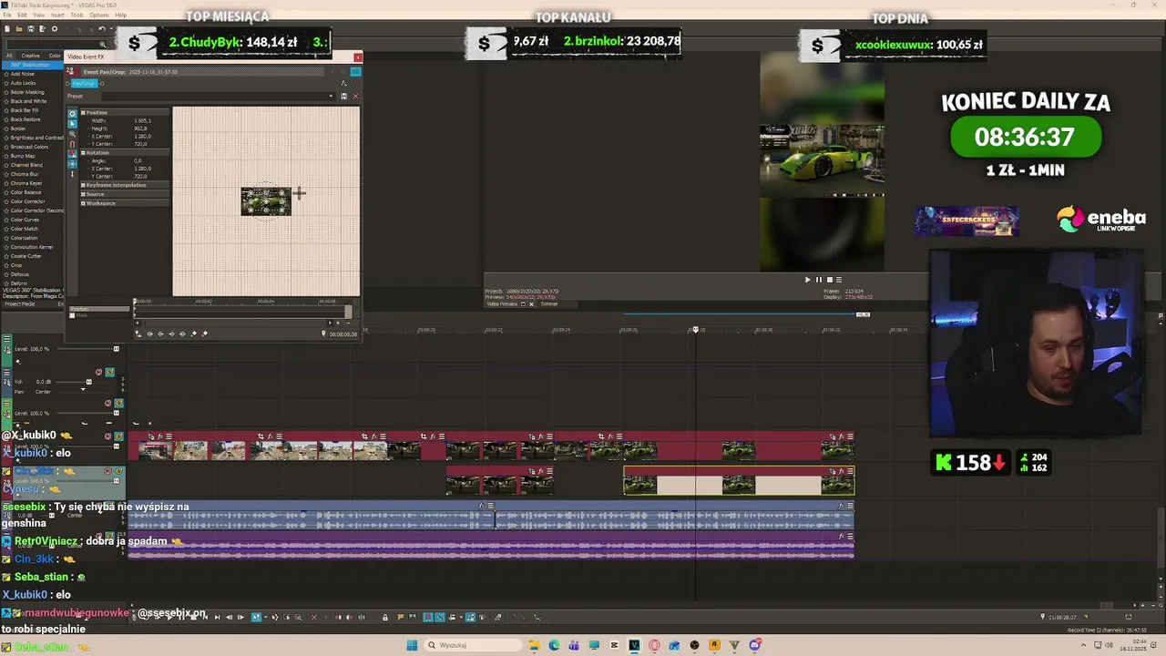Screen dimensions: 1166x656
Task: Collapse the Position property group
Action: click(x=83, y=112)
